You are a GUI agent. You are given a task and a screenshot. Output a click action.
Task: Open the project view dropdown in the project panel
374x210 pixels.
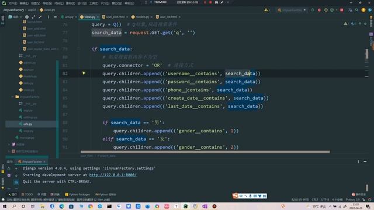(15, 17)
